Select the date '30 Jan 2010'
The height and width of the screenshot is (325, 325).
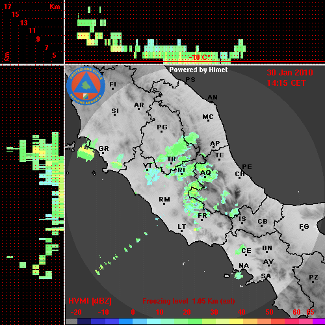coord(290,73)
